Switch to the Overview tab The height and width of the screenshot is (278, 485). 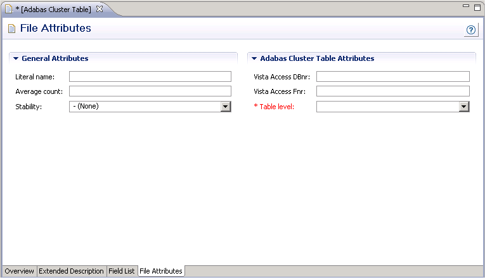click(19, 271)
